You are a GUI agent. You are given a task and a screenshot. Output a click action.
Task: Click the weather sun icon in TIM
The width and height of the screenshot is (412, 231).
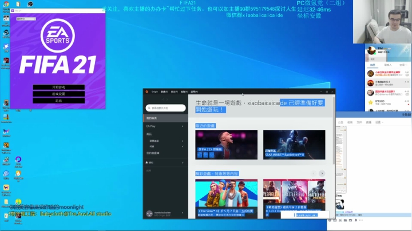406,50
